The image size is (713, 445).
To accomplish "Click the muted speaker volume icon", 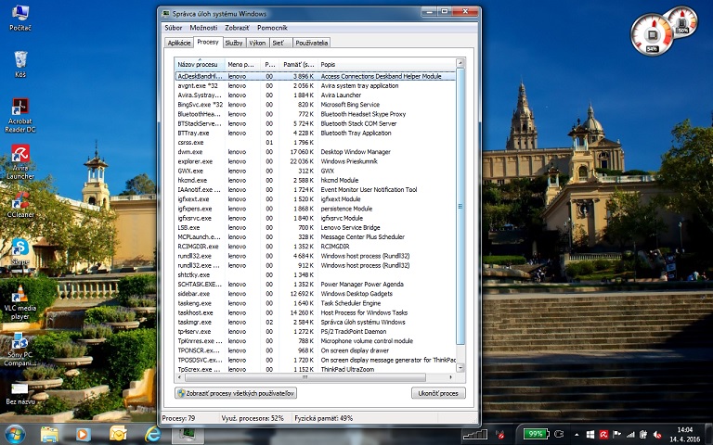I will pyautogui.click(x=657, y=435).
